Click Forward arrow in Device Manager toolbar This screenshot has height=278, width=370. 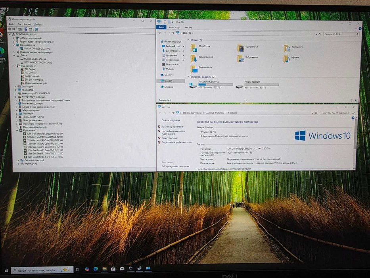tap(14, 29)
